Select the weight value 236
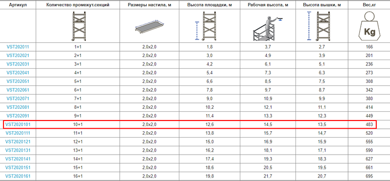The width and height of the screenshot is (390, 181). [x=370, y=64]
